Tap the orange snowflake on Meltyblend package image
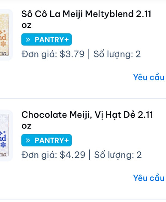 pos(3,44)
